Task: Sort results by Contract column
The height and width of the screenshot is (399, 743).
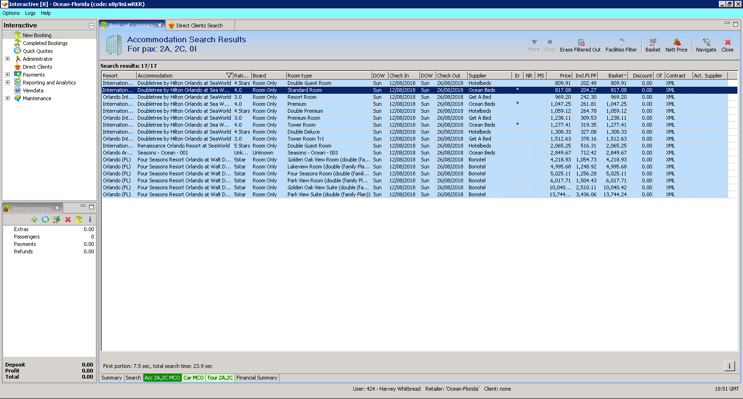Action: pyautogui.click(x=678, y=76)
